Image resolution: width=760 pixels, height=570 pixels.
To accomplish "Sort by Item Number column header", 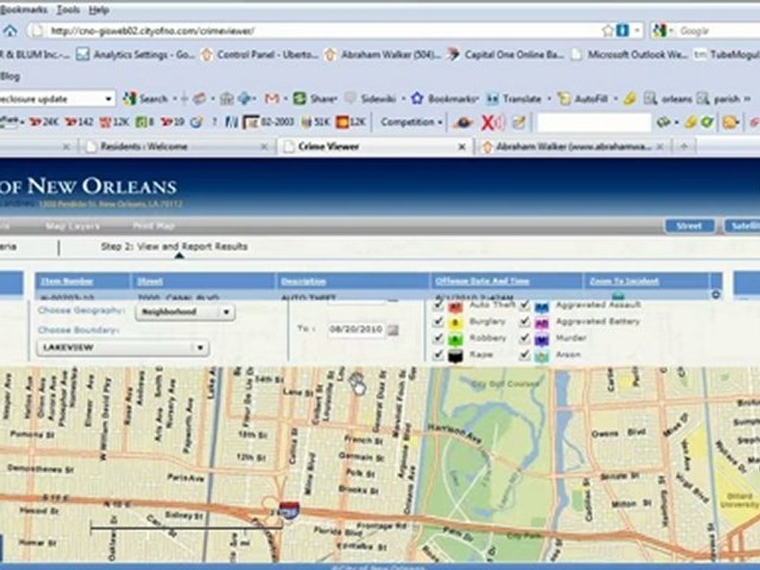I will coord(66,281).
